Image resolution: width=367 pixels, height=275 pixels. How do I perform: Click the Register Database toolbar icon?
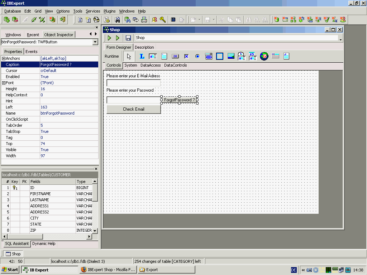point(6,20)
